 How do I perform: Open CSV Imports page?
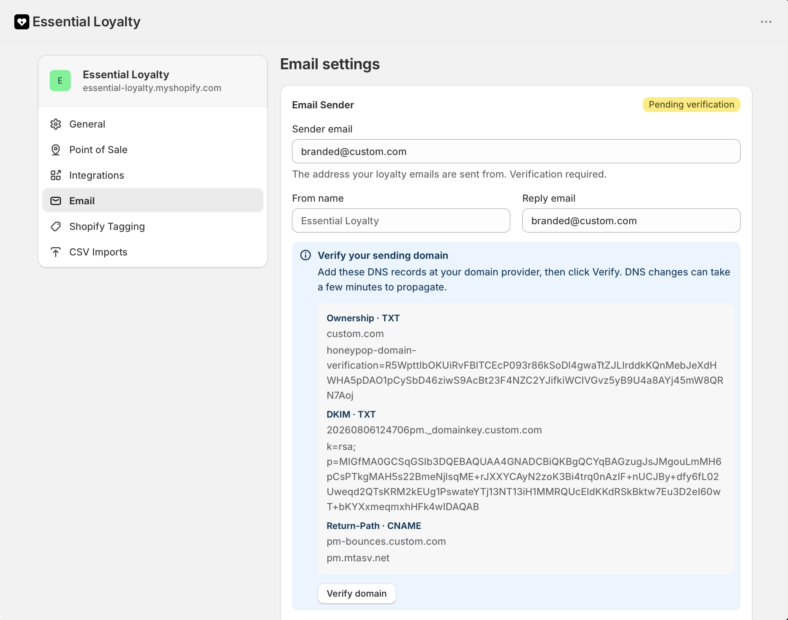(x=153, y=252)
